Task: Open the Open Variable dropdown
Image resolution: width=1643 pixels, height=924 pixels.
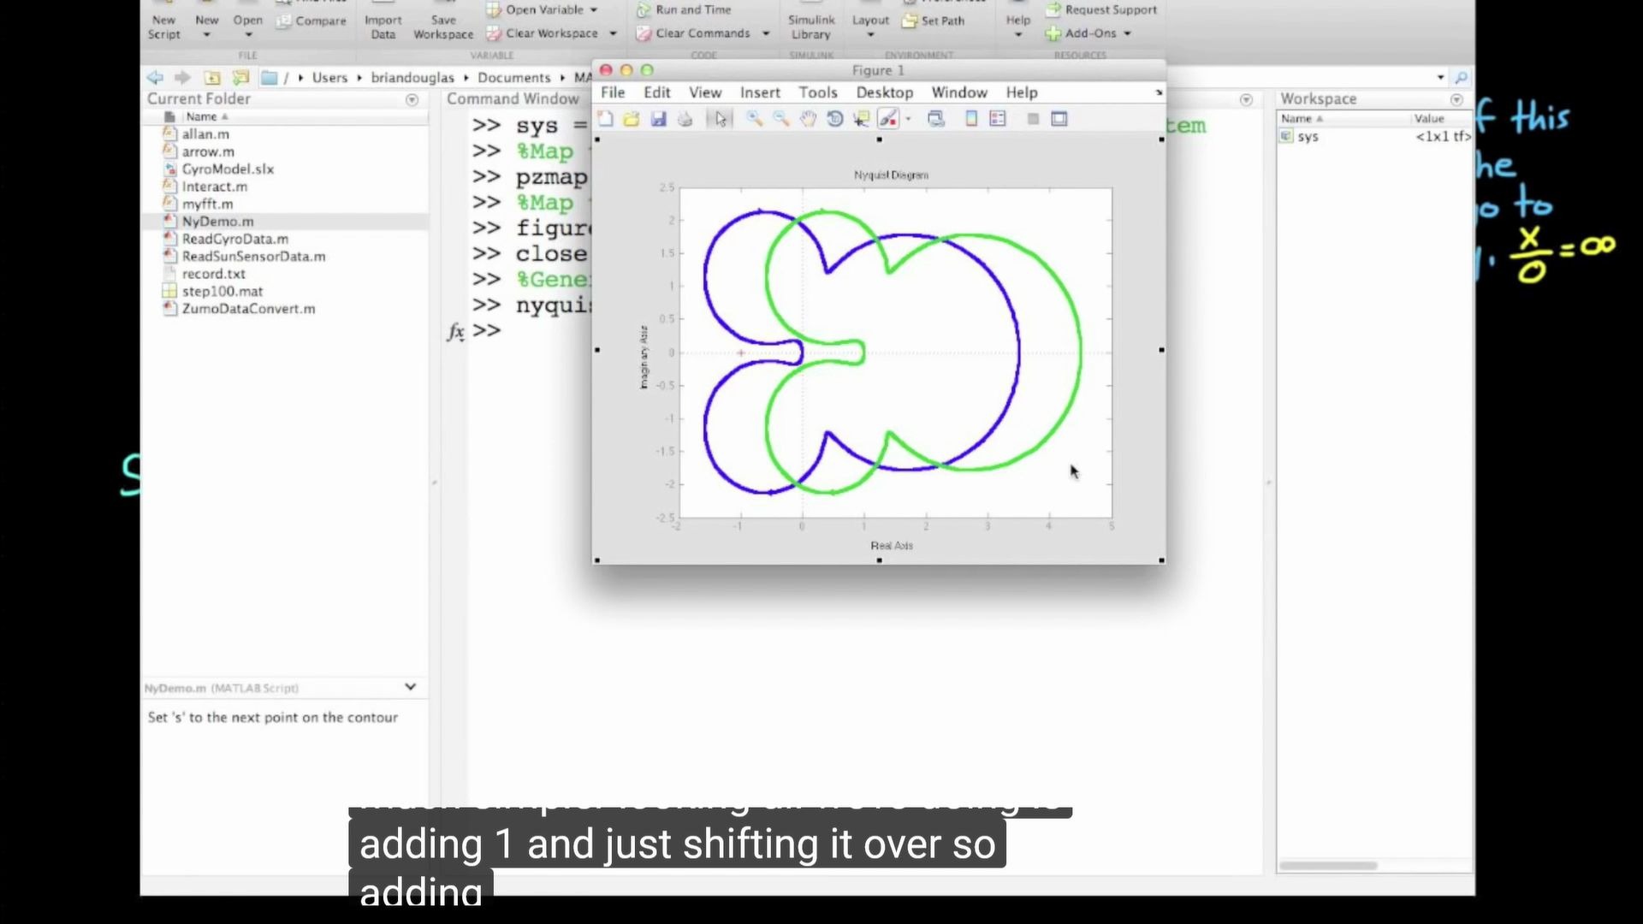Action: click(x=543, y=9)
